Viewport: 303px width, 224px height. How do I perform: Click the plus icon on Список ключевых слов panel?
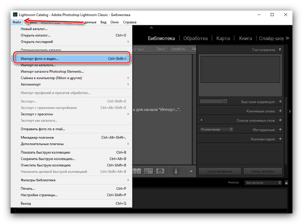tap(201, 120)
